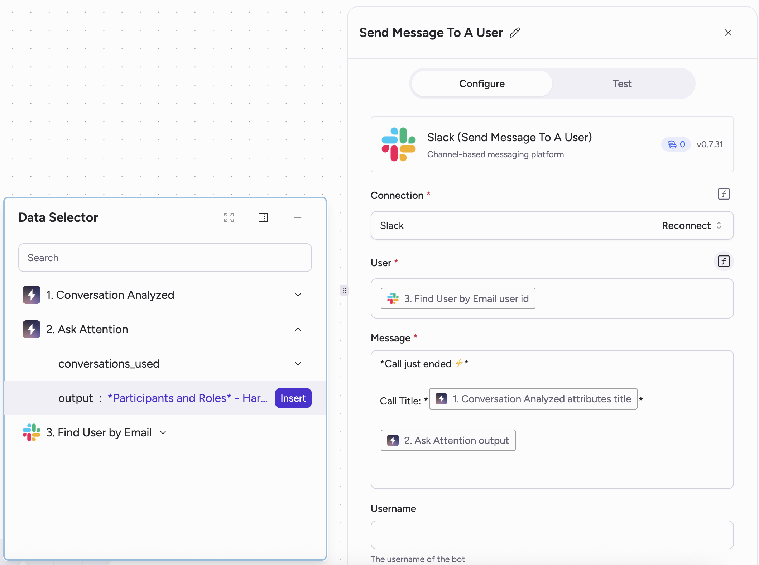Expand the Data Selector to fullscreen
Viewport: 759px width, 565px height.
(x=229, y=217)
